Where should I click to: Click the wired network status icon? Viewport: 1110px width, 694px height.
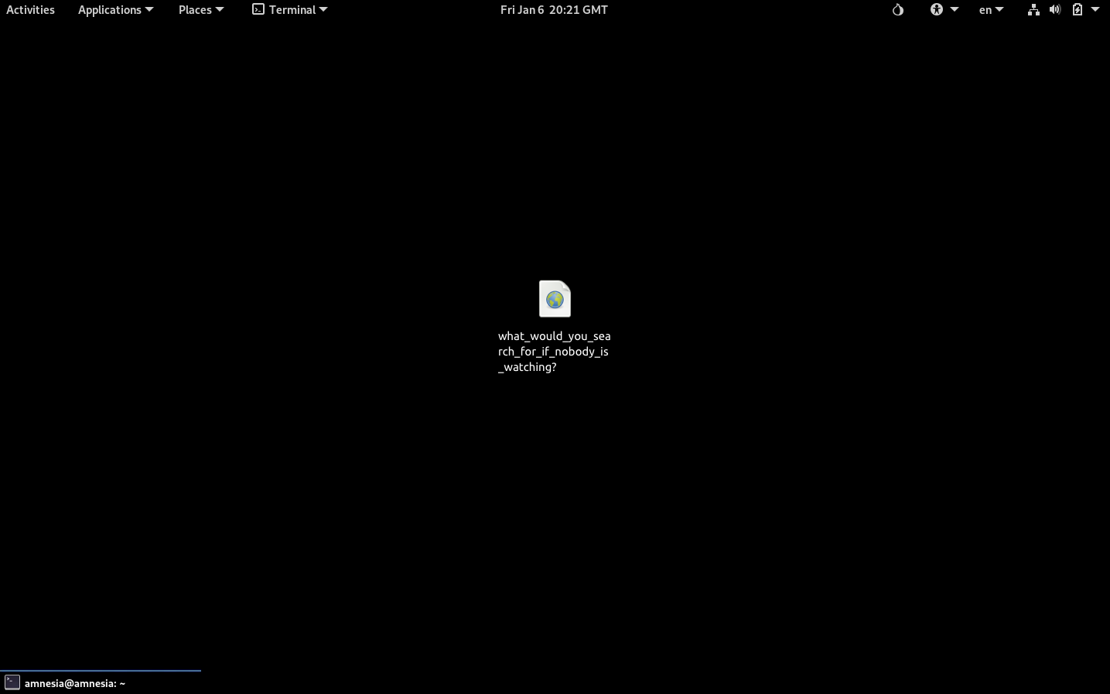click(x=1033, y=10)
